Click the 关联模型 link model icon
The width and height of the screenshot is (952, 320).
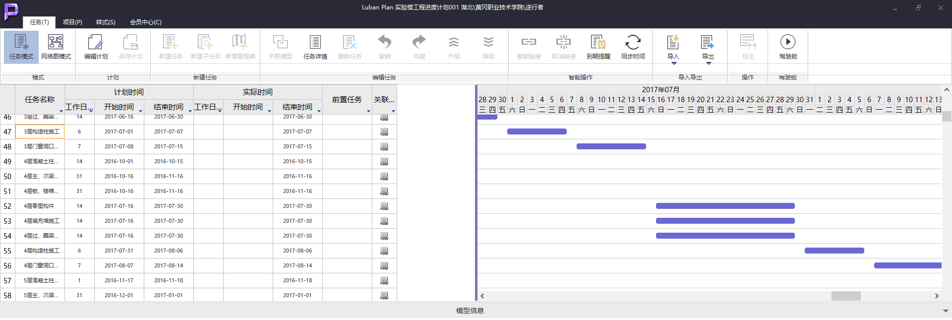(x=280, y=42)
